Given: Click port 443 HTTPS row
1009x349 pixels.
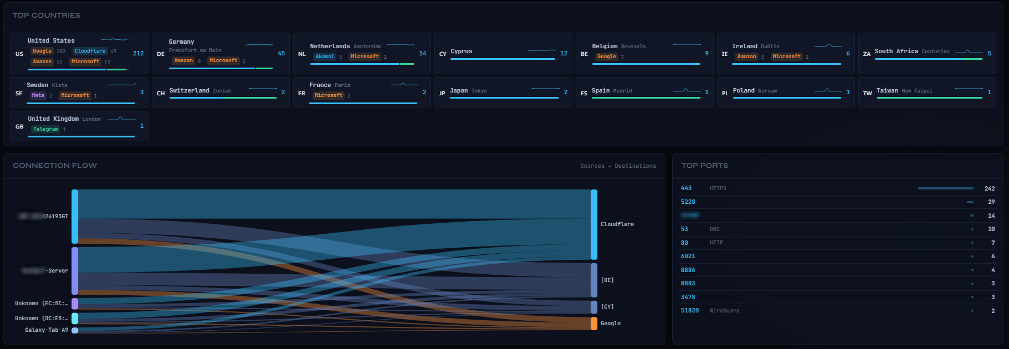Looking at the screenshot, I should [838, 188].
